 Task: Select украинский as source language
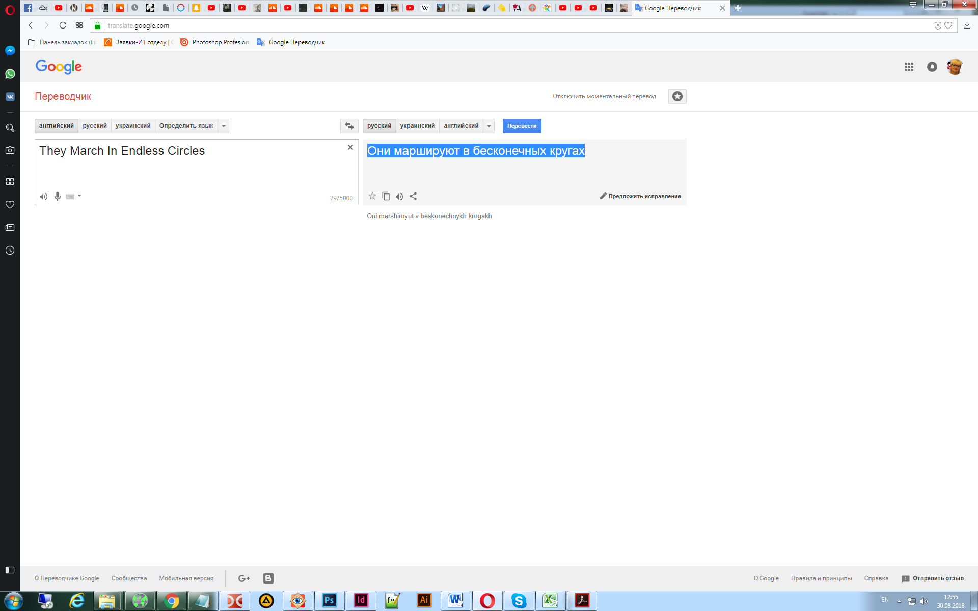[133, 126]
